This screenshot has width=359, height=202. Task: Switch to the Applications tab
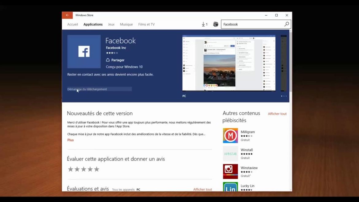(93, 24)
